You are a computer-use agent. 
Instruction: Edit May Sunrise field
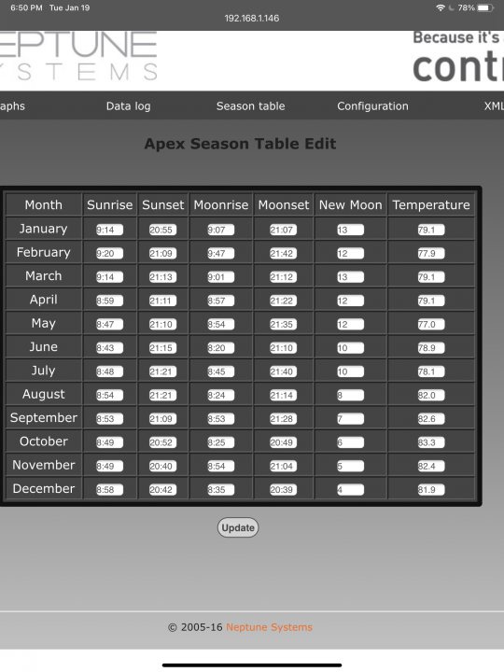pyautogui.click(x=109, y=324)
